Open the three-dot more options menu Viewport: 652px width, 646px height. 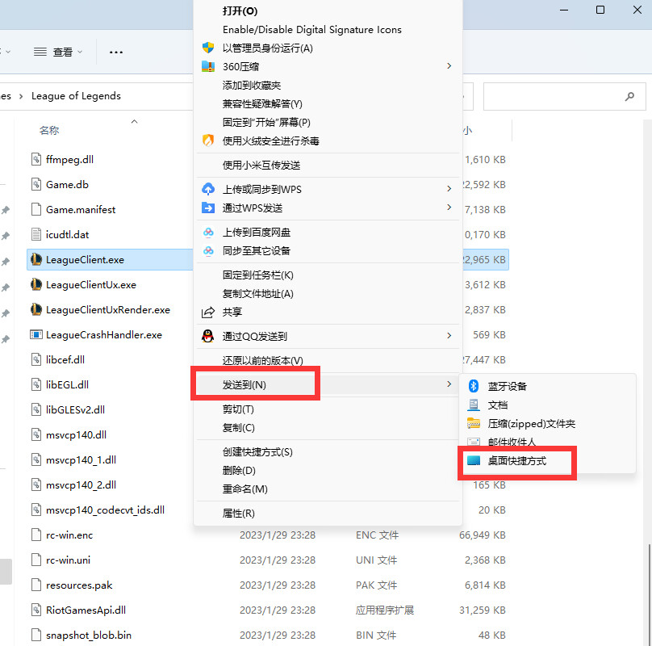[116, 52]
